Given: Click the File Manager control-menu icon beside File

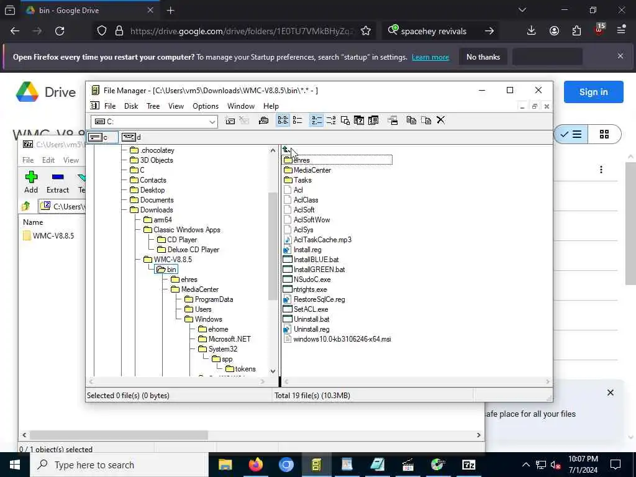Looking at the screenshot, I should 94,106.
